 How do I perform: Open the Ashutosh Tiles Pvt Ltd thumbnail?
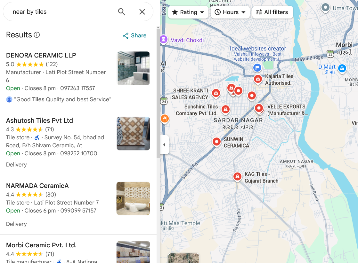pyautogui.click(x=133, y=134)
